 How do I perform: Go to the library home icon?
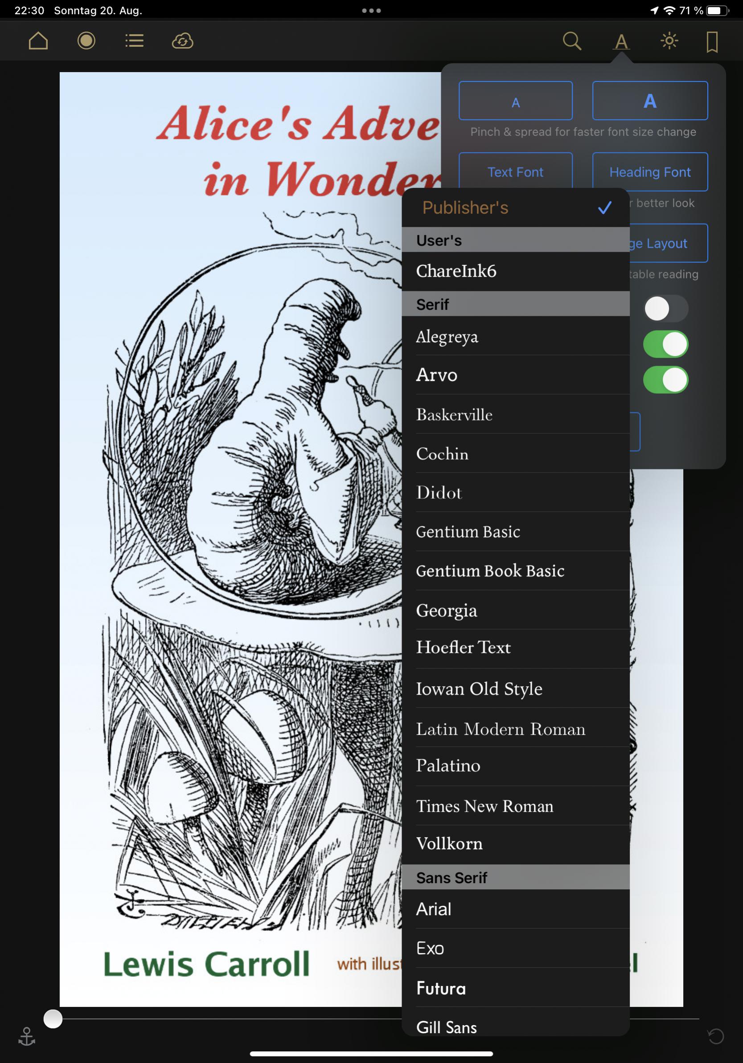[x=38, y=41]
